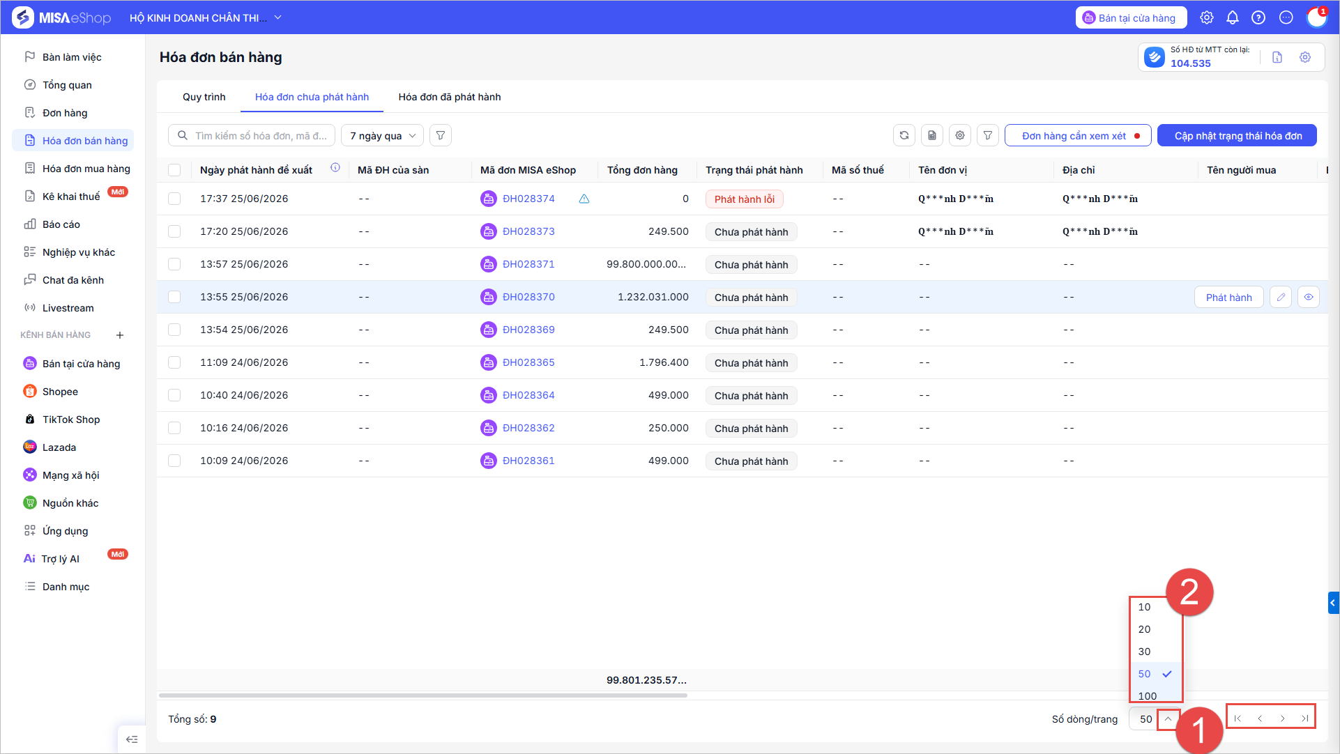The width and height of the screenshot is (1340, 754).
Task: Switch to the Hóa đơn đã phát hành tab
Action: (450, 97)
